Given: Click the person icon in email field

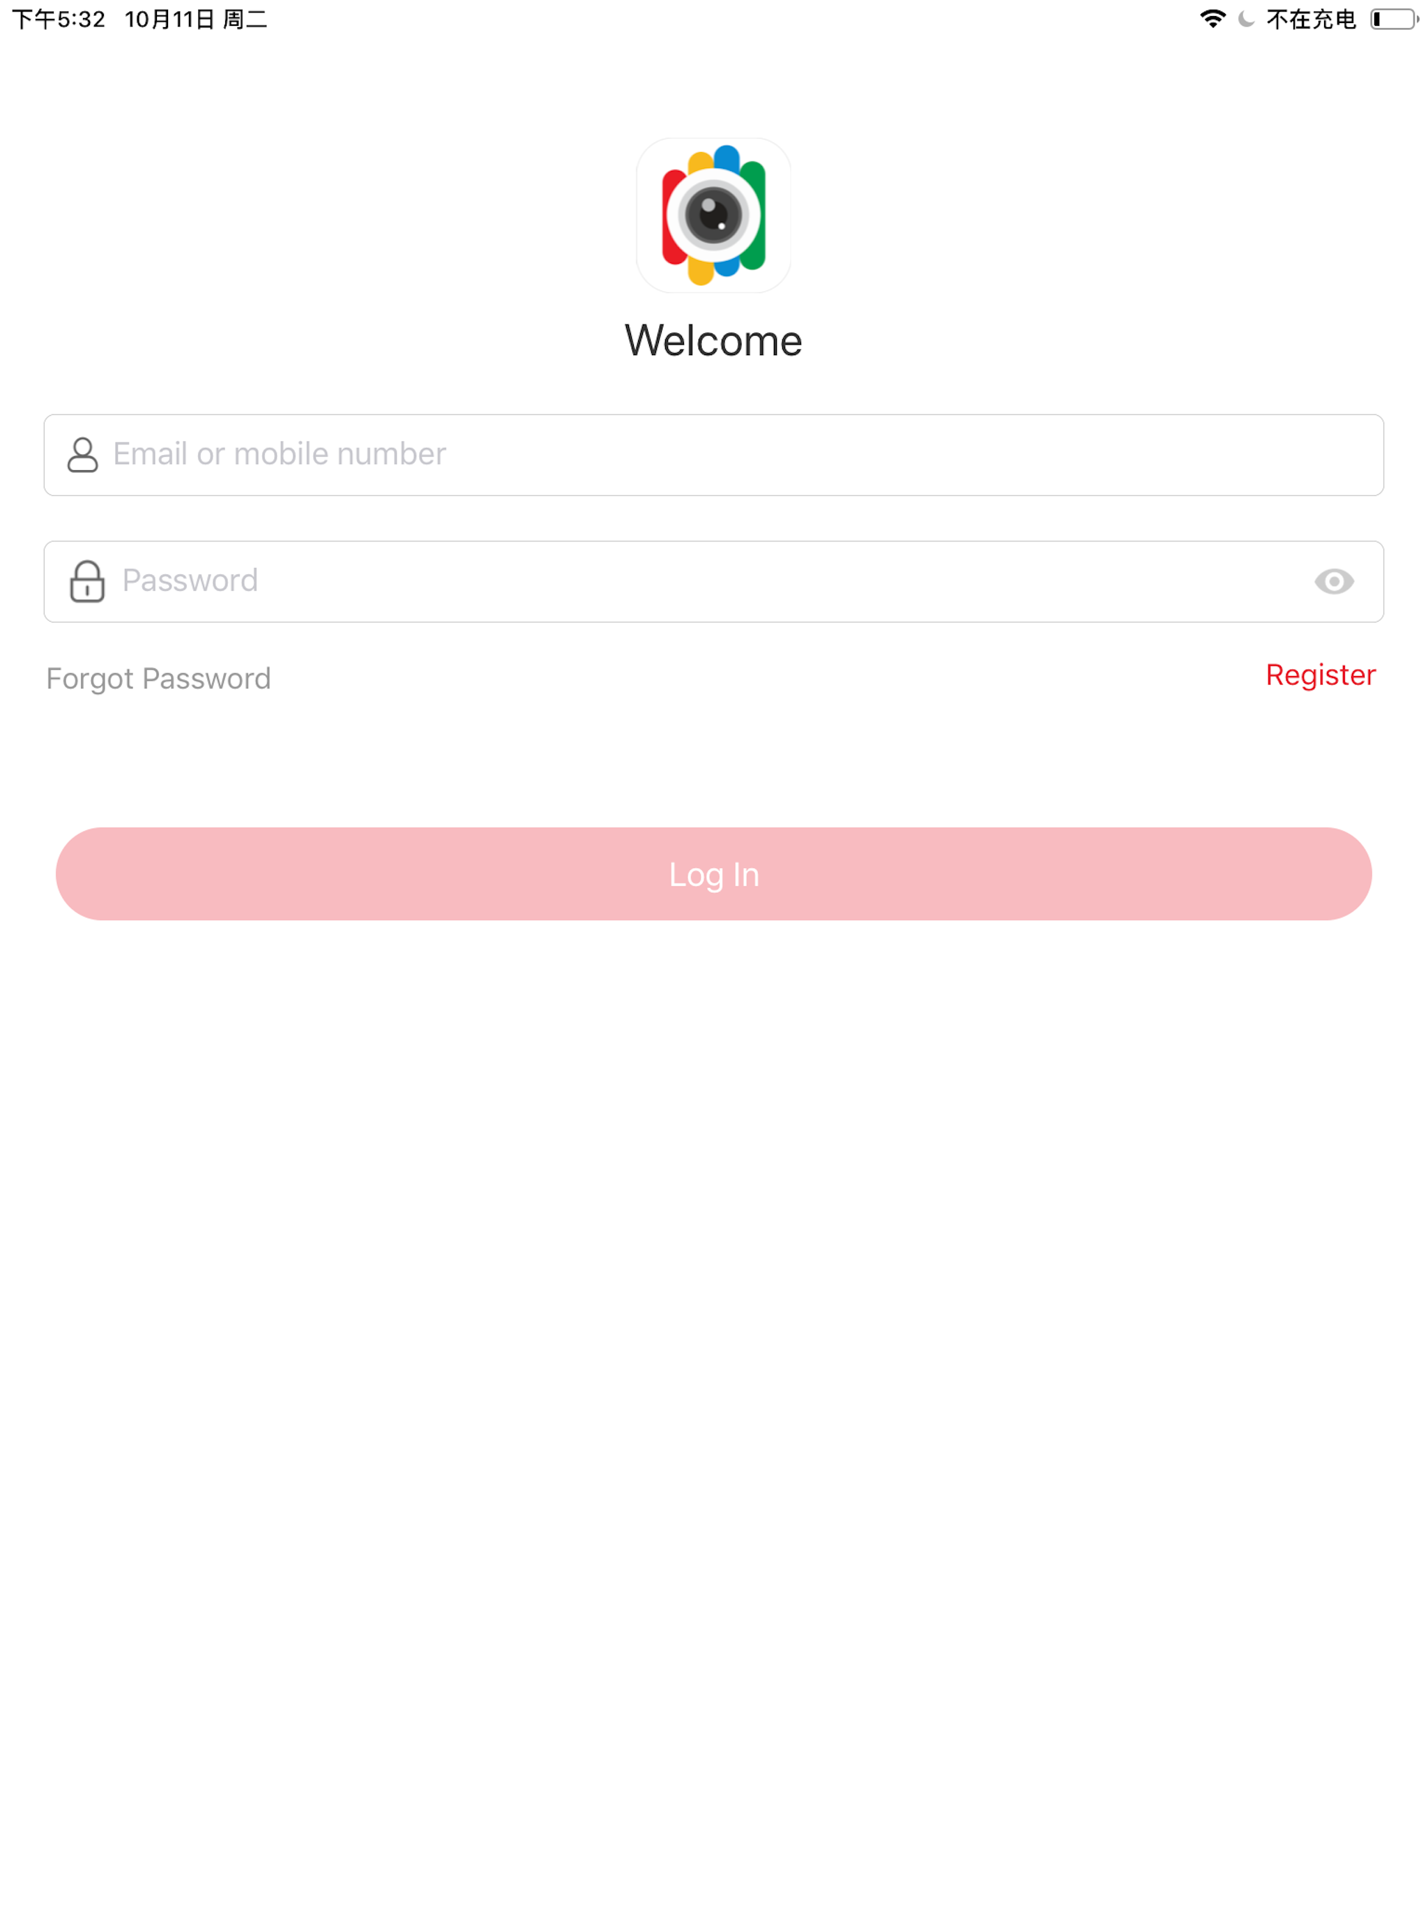Looking at the screenshot, I should tap(83, 454).
